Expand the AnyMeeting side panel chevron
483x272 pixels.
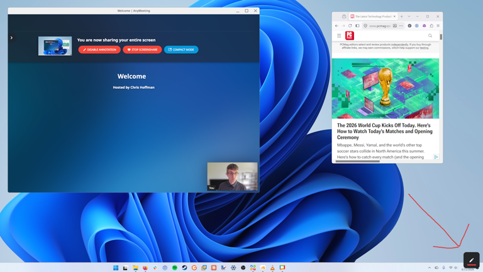11,38
